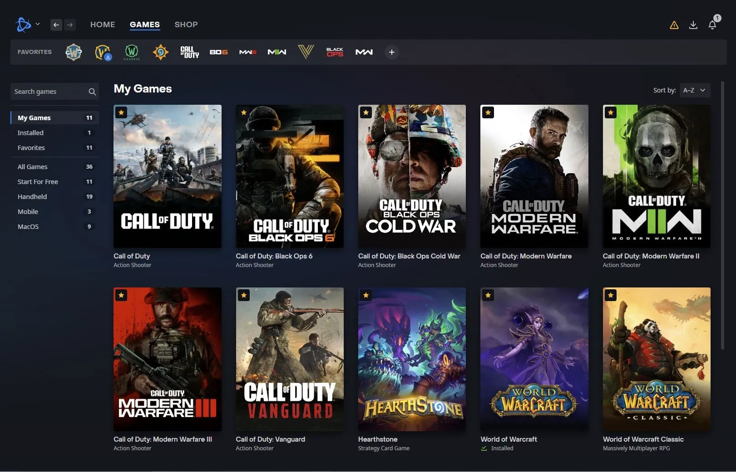Viewport: 736px width, 472px height.
Task: Select MWII favorite icon
Action: (277, 52)
